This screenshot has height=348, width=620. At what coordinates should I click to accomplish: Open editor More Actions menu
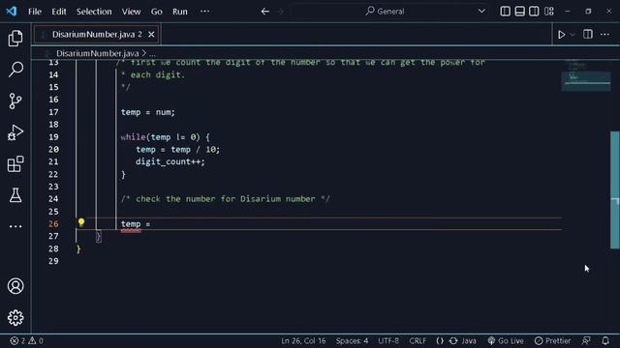(x=604, y=35)
